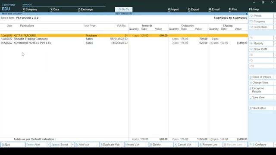
Task: Click the Inwards column header
Action: tap(147, 26)
